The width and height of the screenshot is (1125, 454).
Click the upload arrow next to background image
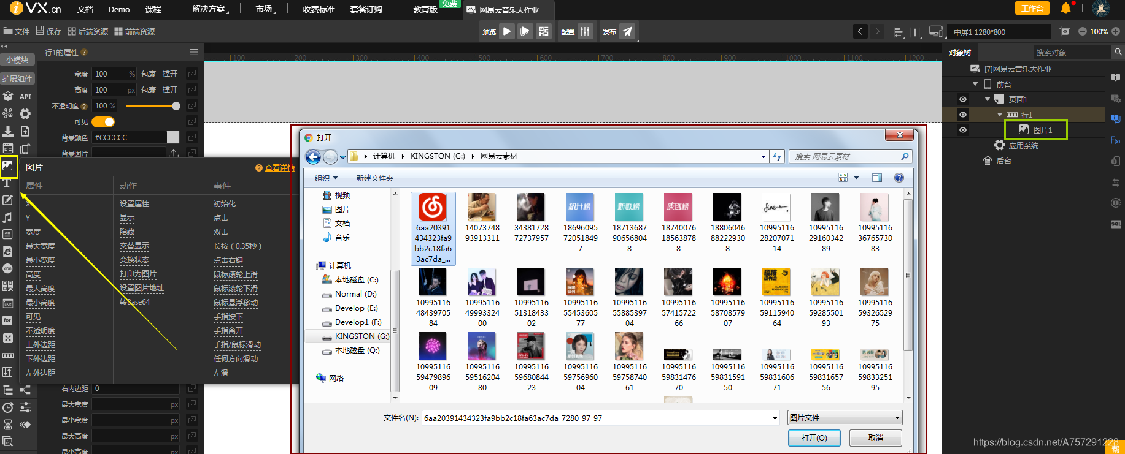(x=174, y=153)
